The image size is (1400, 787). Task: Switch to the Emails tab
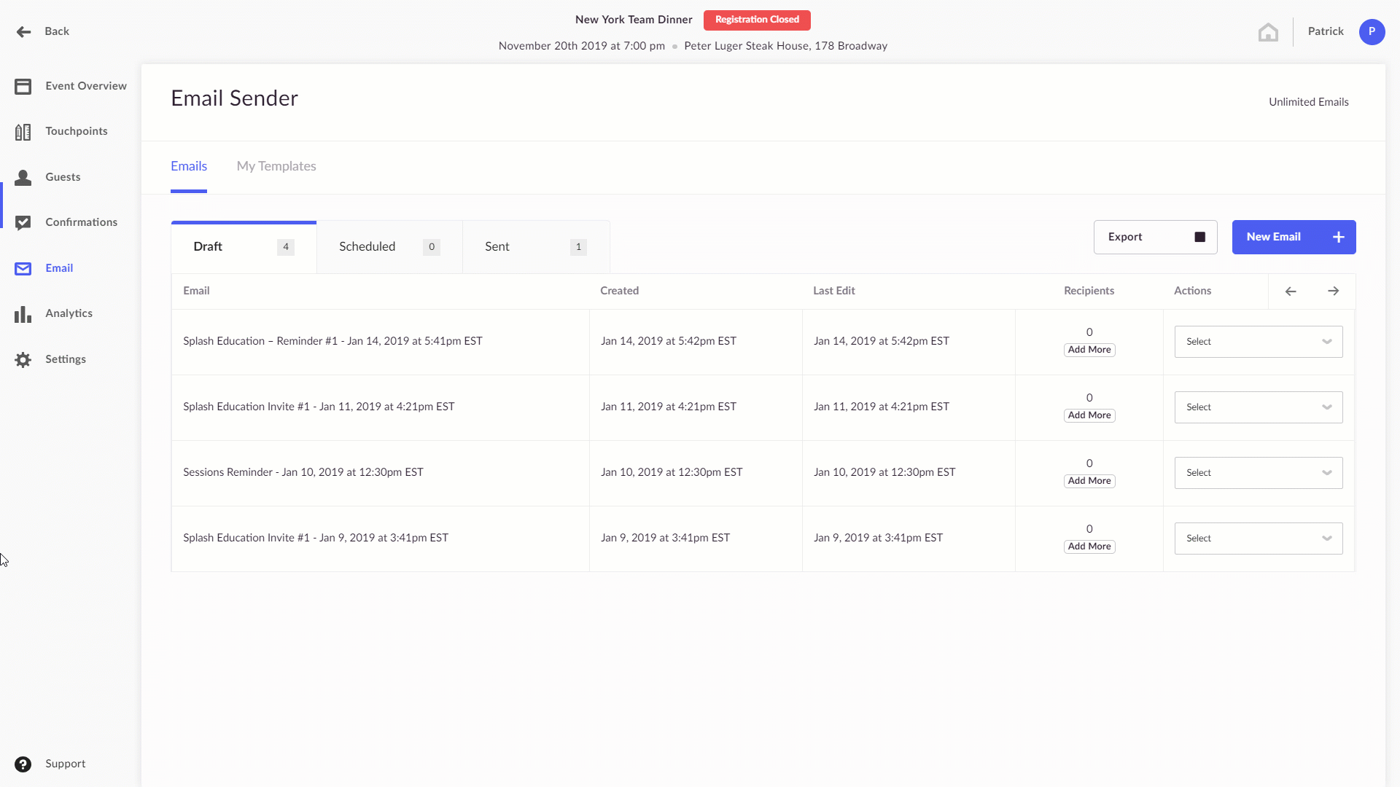[189, 166]
